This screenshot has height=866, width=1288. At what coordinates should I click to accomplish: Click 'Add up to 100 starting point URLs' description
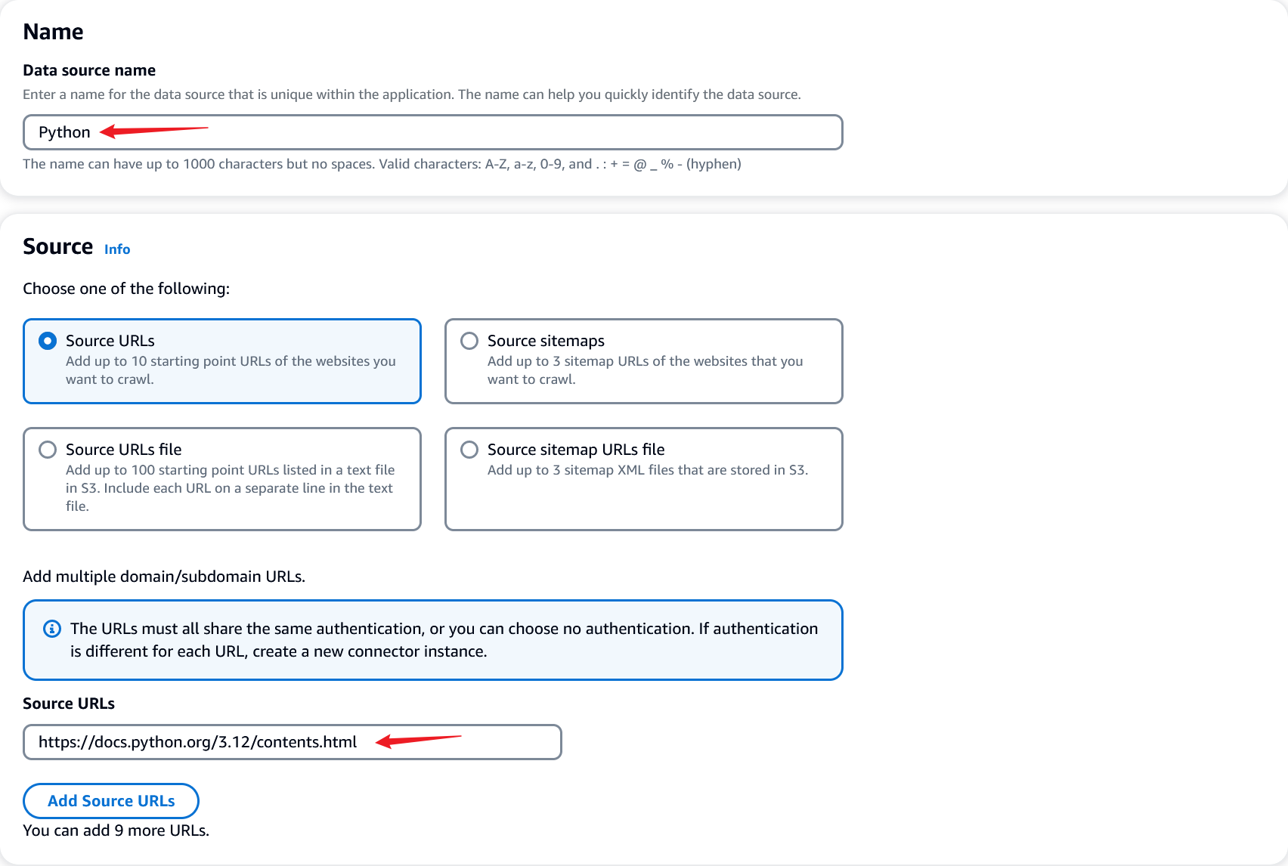point(231,488)
